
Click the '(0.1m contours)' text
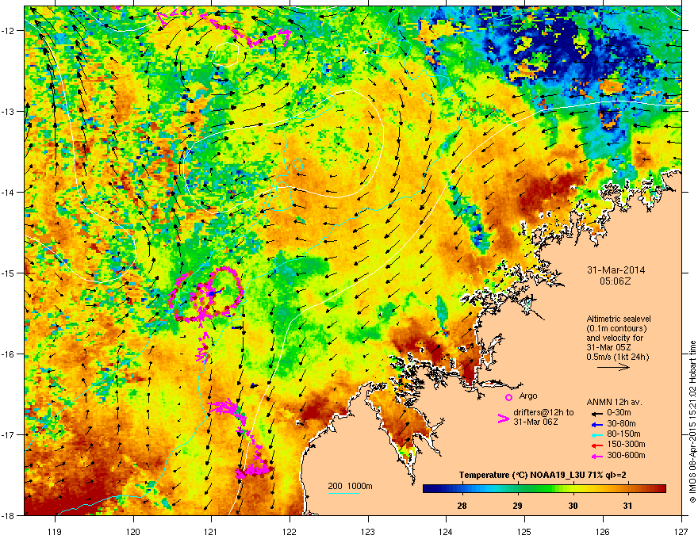pyautogui.click(x=616, y=329)
